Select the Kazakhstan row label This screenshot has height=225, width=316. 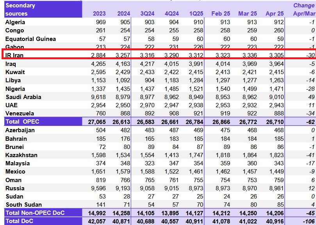click(x=21, y=155)
